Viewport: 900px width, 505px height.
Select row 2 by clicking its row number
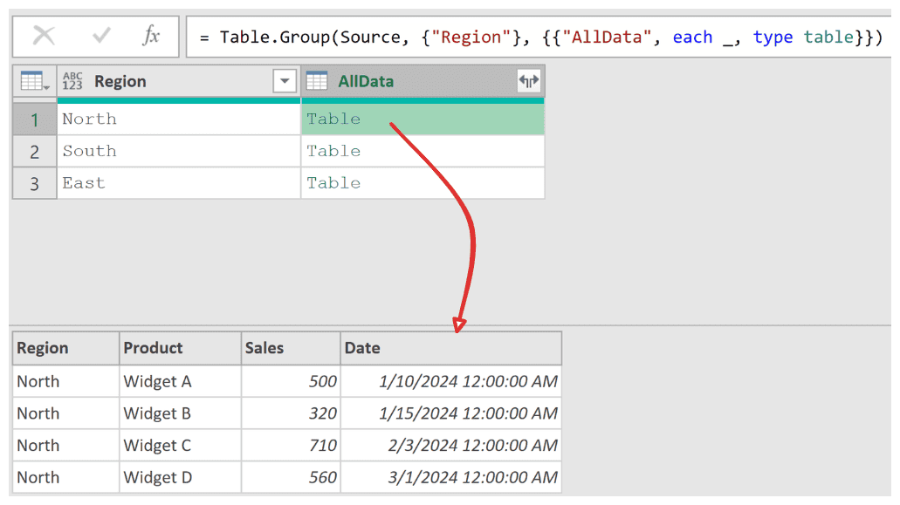pyautogui.click(x=34, y=150)
